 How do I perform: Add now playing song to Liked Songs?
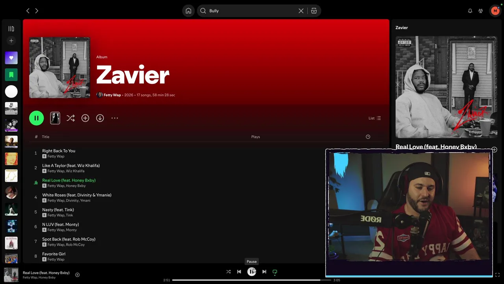[x=77, y=275]
